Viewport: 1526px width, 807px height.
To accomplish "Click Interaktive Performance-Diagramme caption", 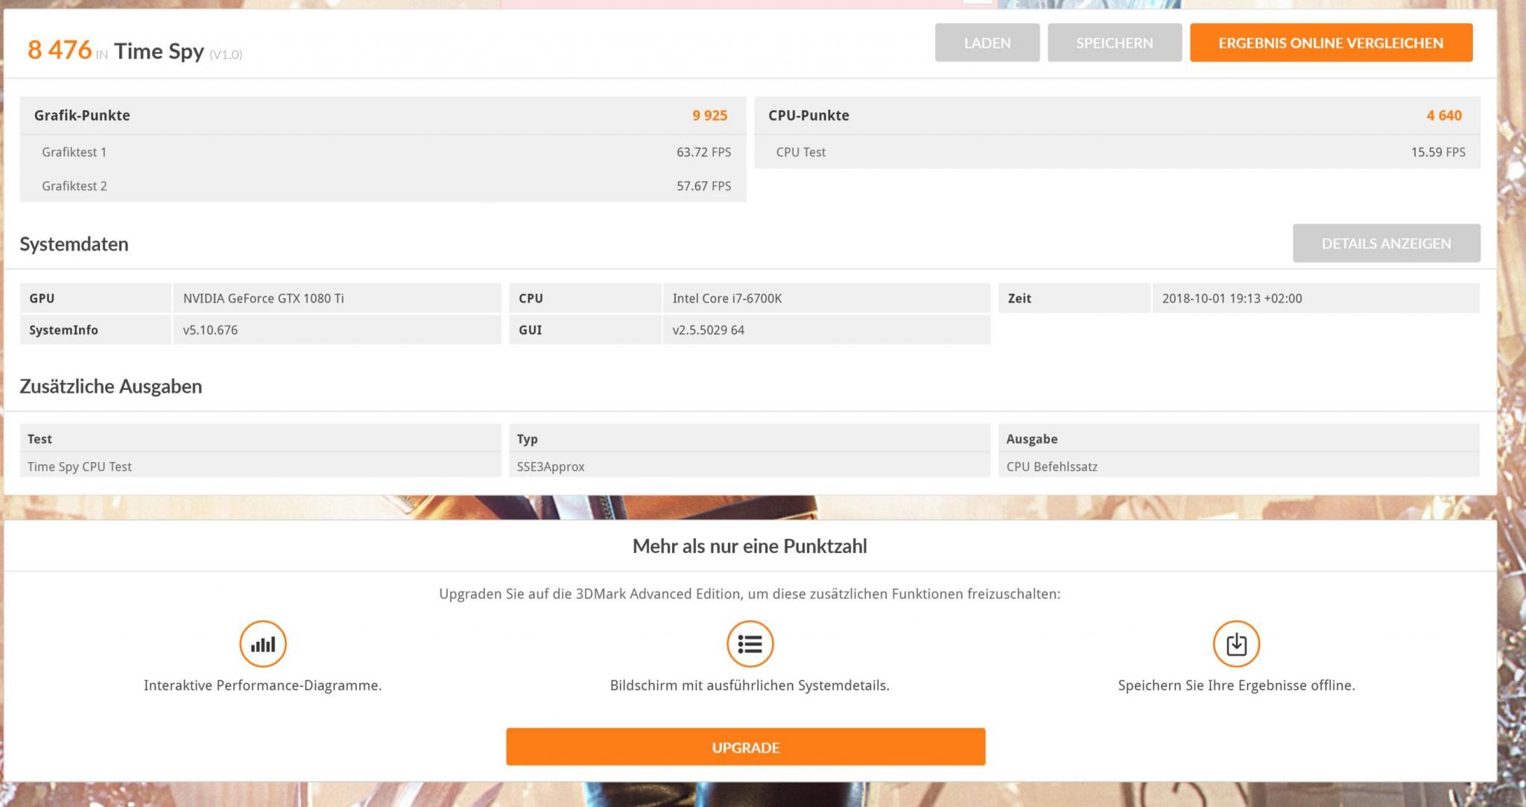I will [262, 685].
